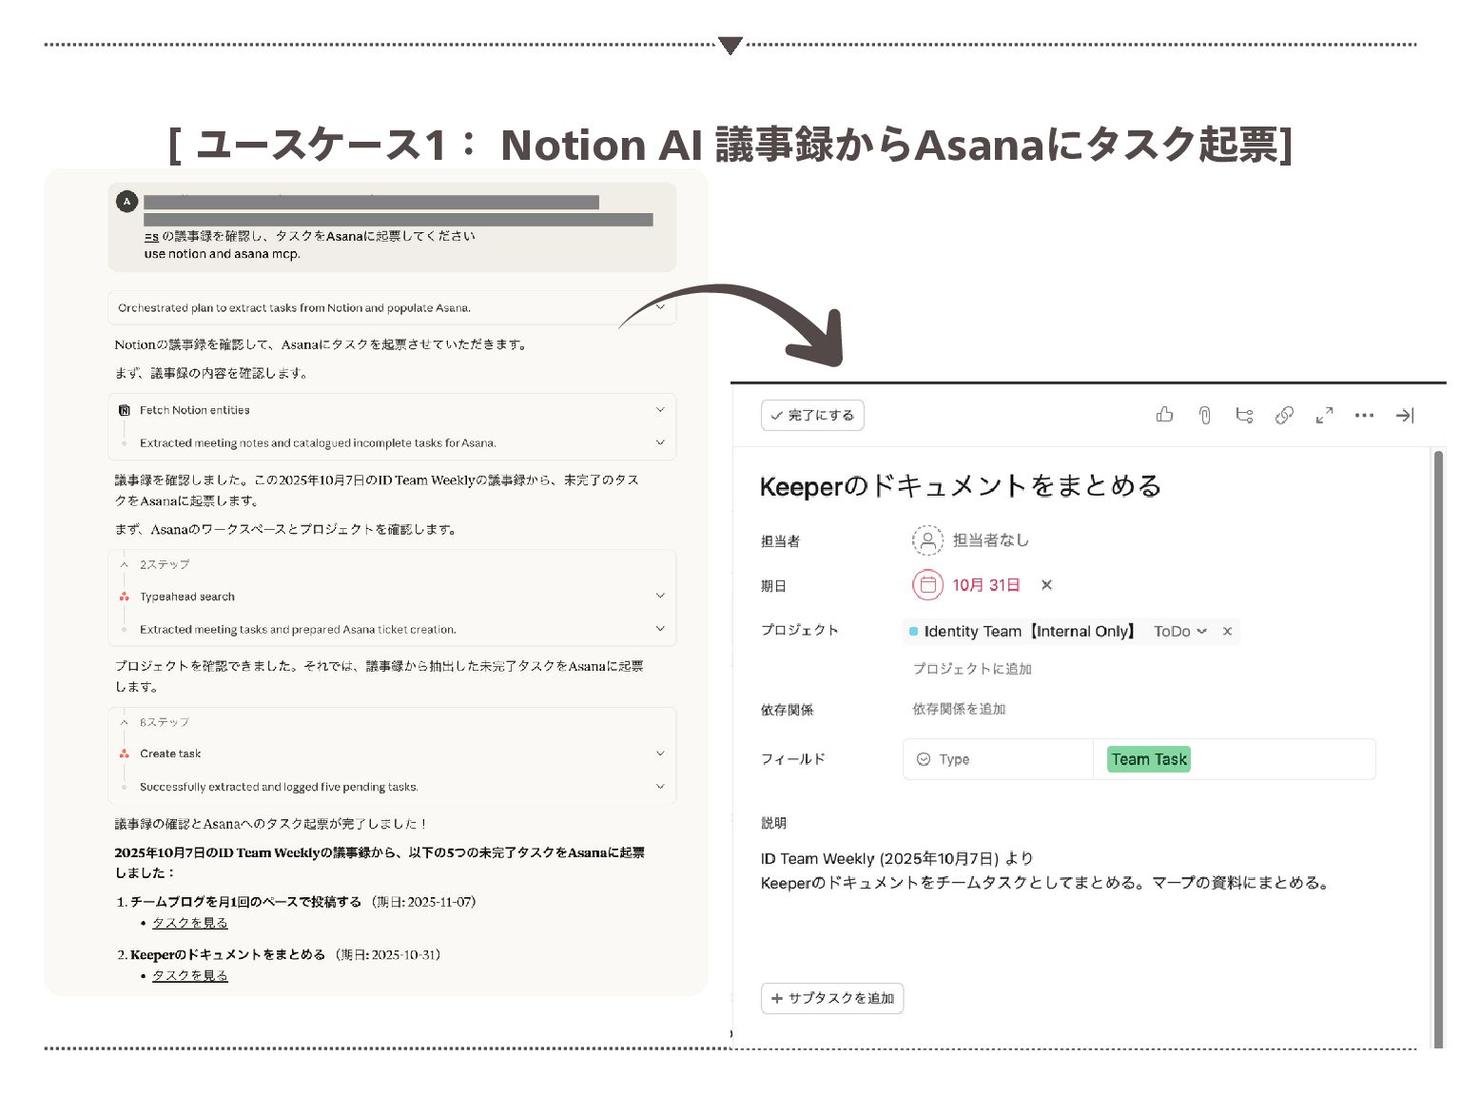Open the ToDo section dropdown
1461x1096 pixels.
1179,631
